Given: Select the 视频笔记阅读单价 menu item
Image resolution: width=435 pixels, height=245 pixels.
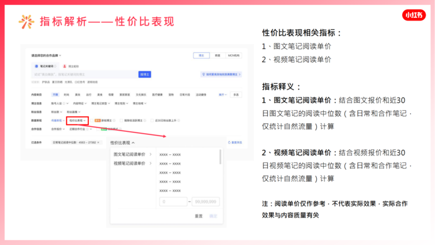Looking at the screenshot, I should pos(129,164).
